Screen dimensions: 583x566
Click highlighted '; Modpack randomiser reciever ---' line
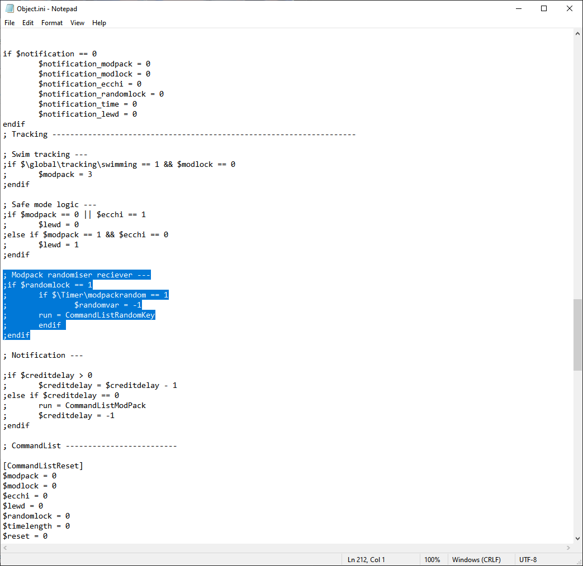pos(77,275)
